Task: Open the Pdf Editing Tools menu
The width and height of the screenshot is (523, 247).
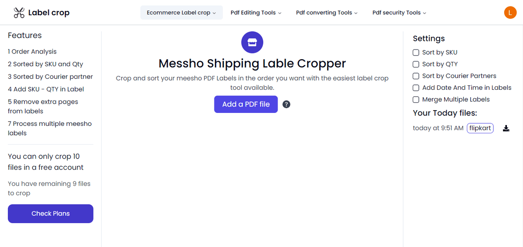Action: click(256, 13)
